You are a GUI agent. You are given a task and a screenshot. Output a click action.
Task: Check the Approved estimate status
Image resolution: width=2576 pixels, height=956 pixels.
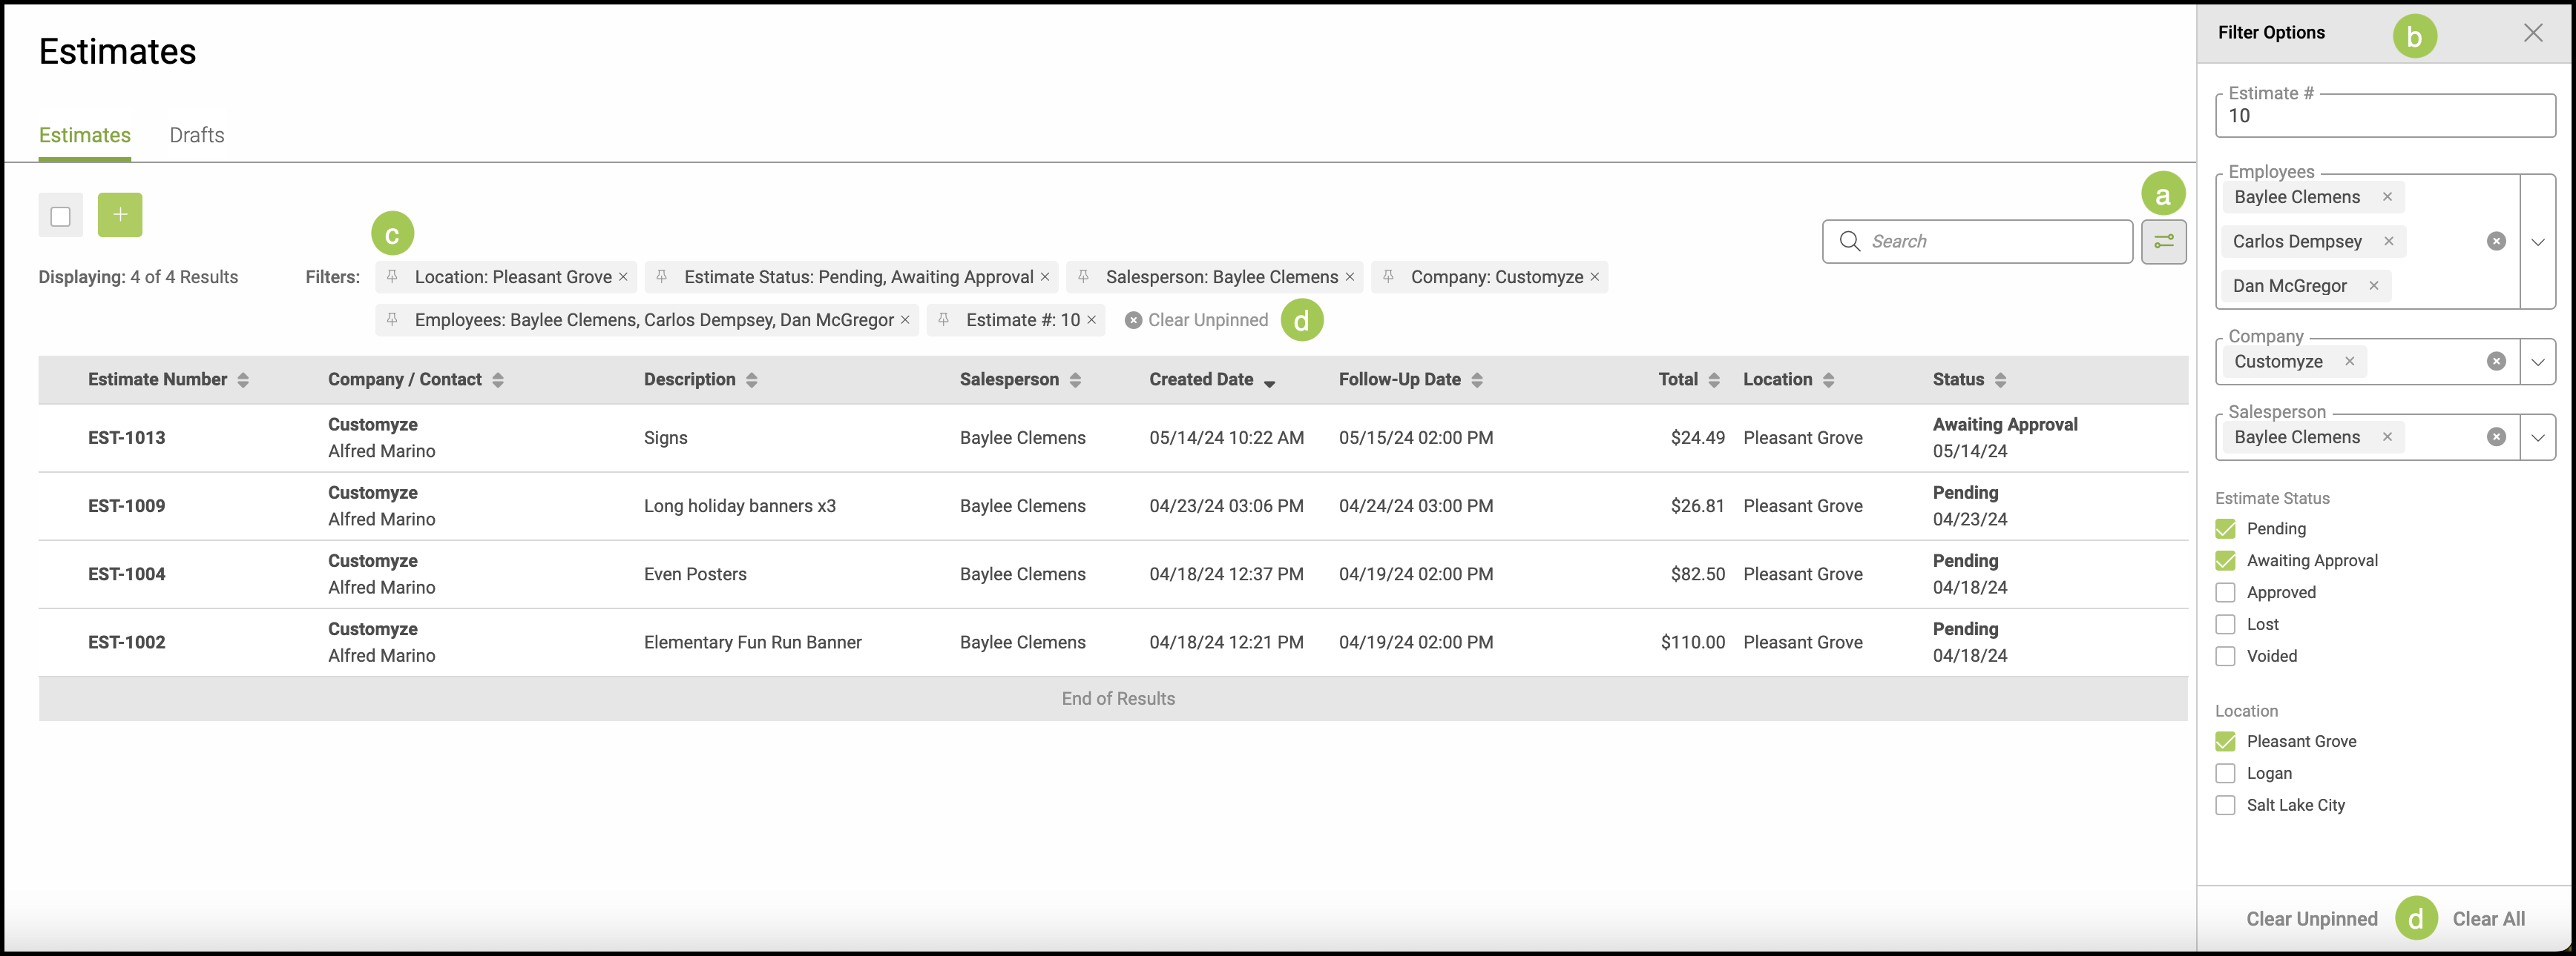point(2225,592)
